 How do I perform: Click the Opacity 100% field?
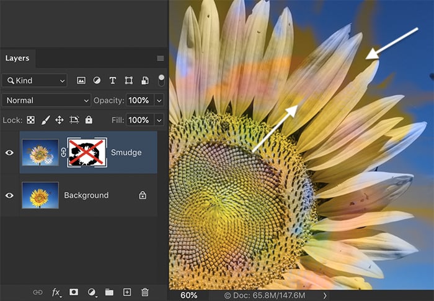tap(139, 100)
